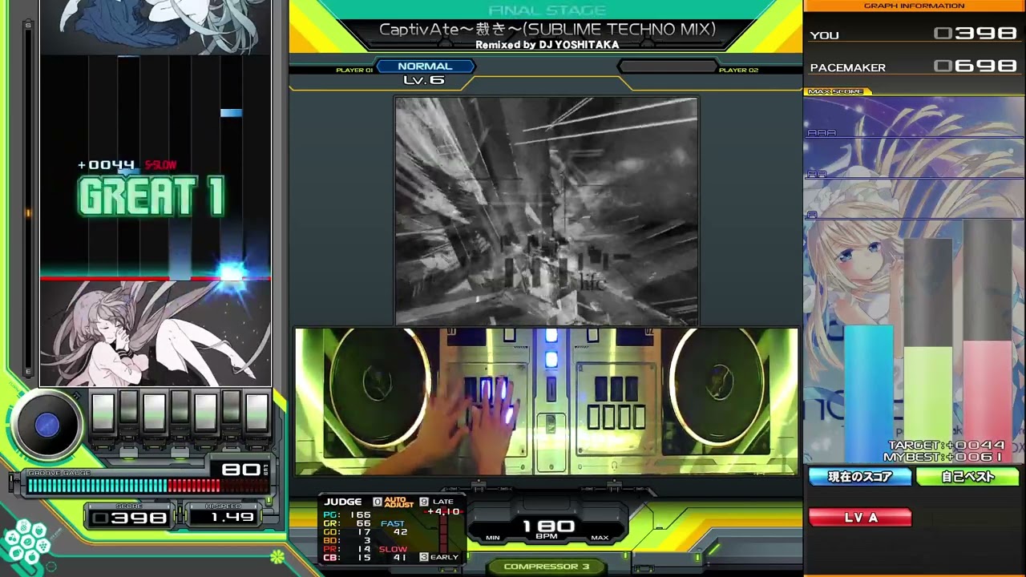Click the NORMAL difficulty badge
Screen dimensions: 1026x577
[425, 67]
